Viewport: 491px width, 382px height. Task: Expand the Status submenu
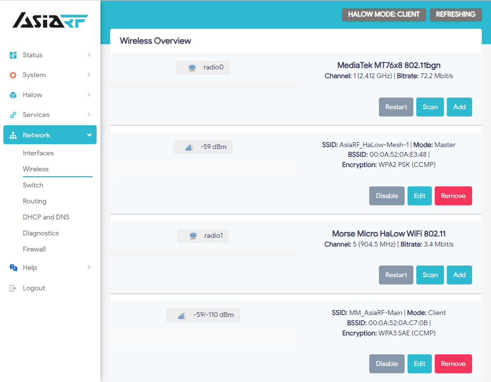tap(89, 55)
